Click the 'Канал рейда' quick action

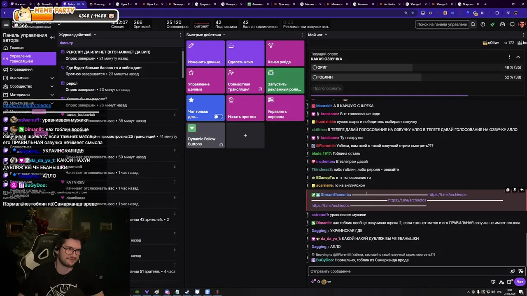tap(285, 53)
